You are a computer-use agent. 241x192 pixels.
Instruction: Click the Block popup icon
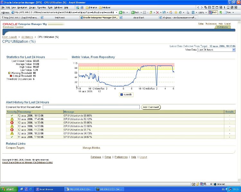coord(210,12)
